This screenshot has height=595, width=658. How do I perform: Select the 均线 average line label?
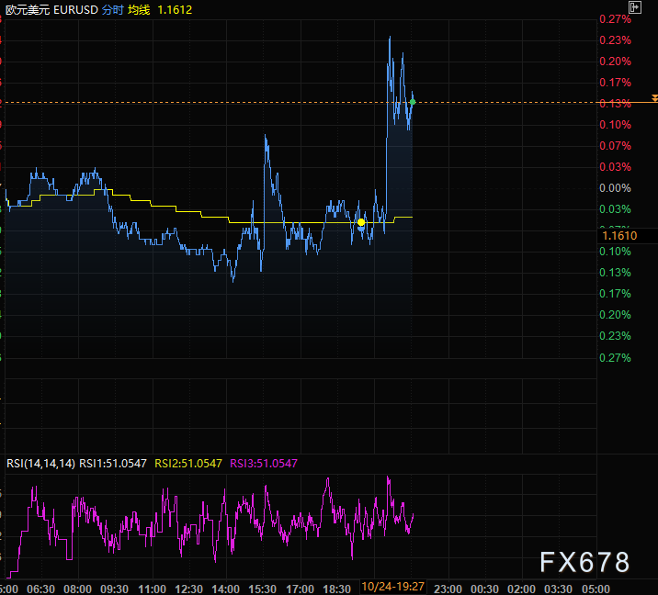pyautogui.click(x=140, y=7)
